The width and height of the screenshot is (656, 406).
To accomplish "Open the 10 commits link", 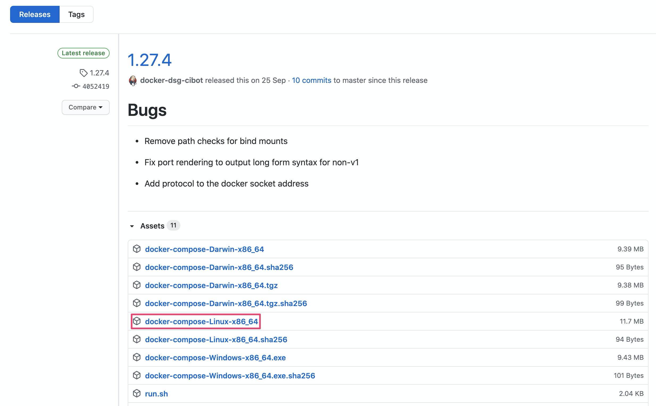I will point(311,80).
